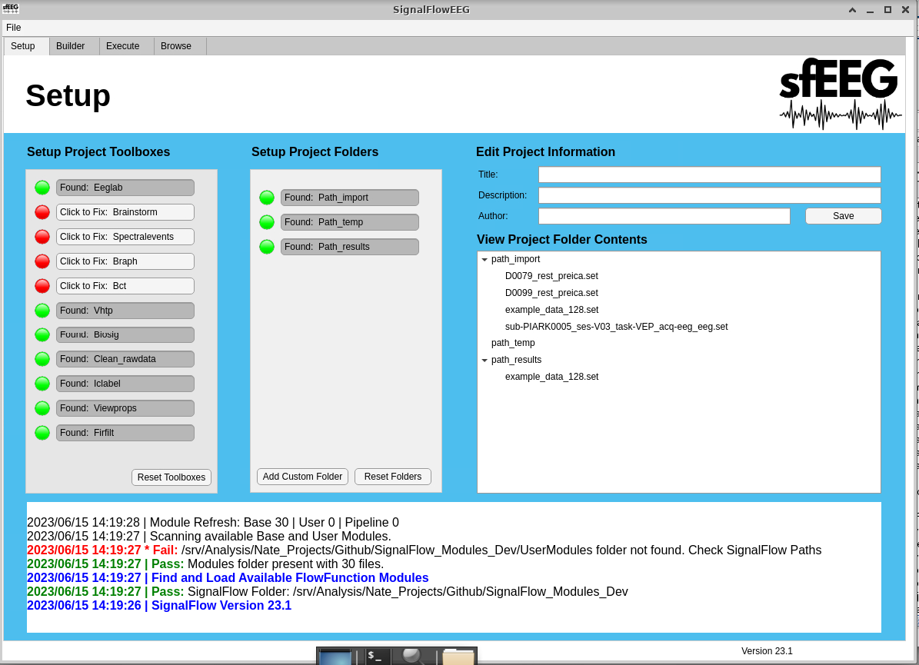The width and height of the screenshot is (919, 665).
Task: Click the sfEEG logo
Action: point(838,94)
